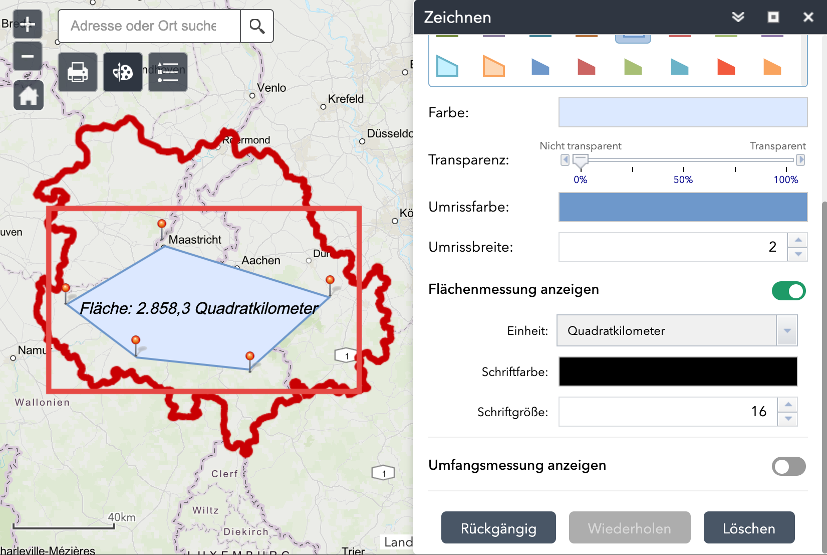Click the print widget icon

click(78, 73)
